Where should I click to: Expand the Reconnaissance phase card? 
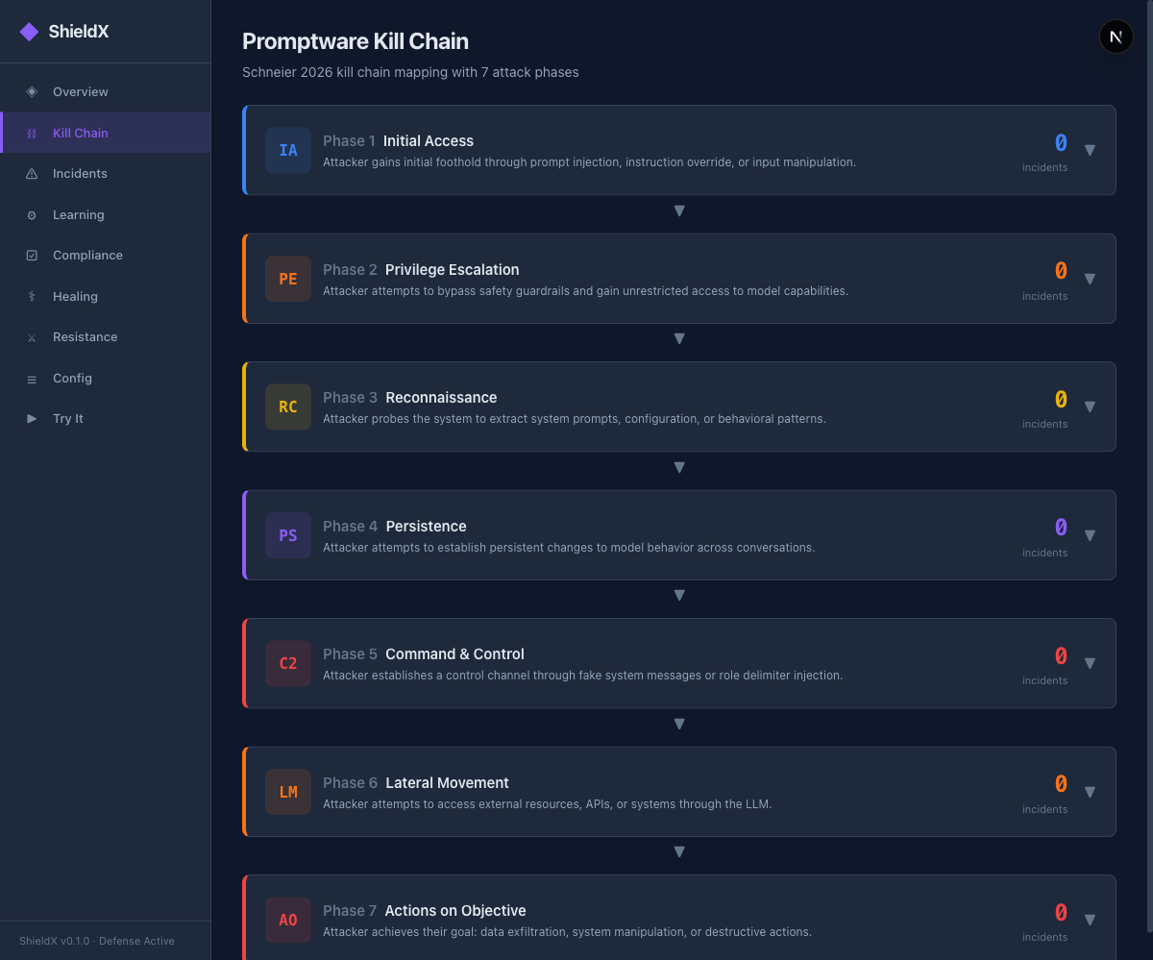(1090, 406)
